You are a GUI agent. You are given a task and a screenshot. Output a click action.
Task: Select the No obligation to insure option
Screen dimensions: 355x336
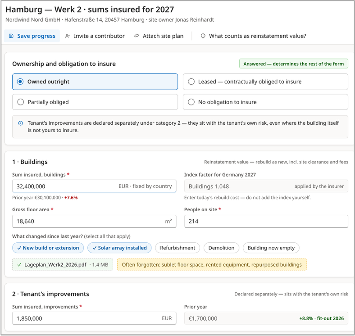pyautogui.click(x=265, y=102)
